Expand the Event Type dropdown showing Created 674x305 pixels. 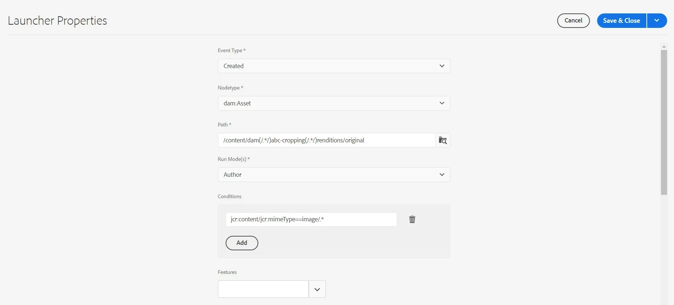tap(334, 66)
